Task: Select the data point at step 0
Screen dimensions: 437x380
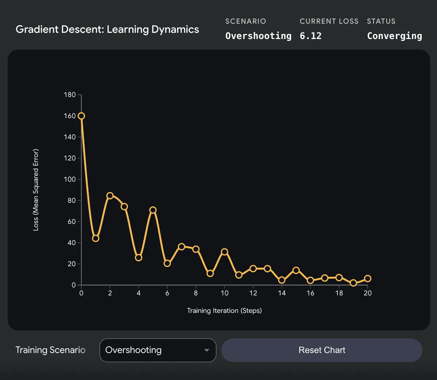Action: point(81,116)
